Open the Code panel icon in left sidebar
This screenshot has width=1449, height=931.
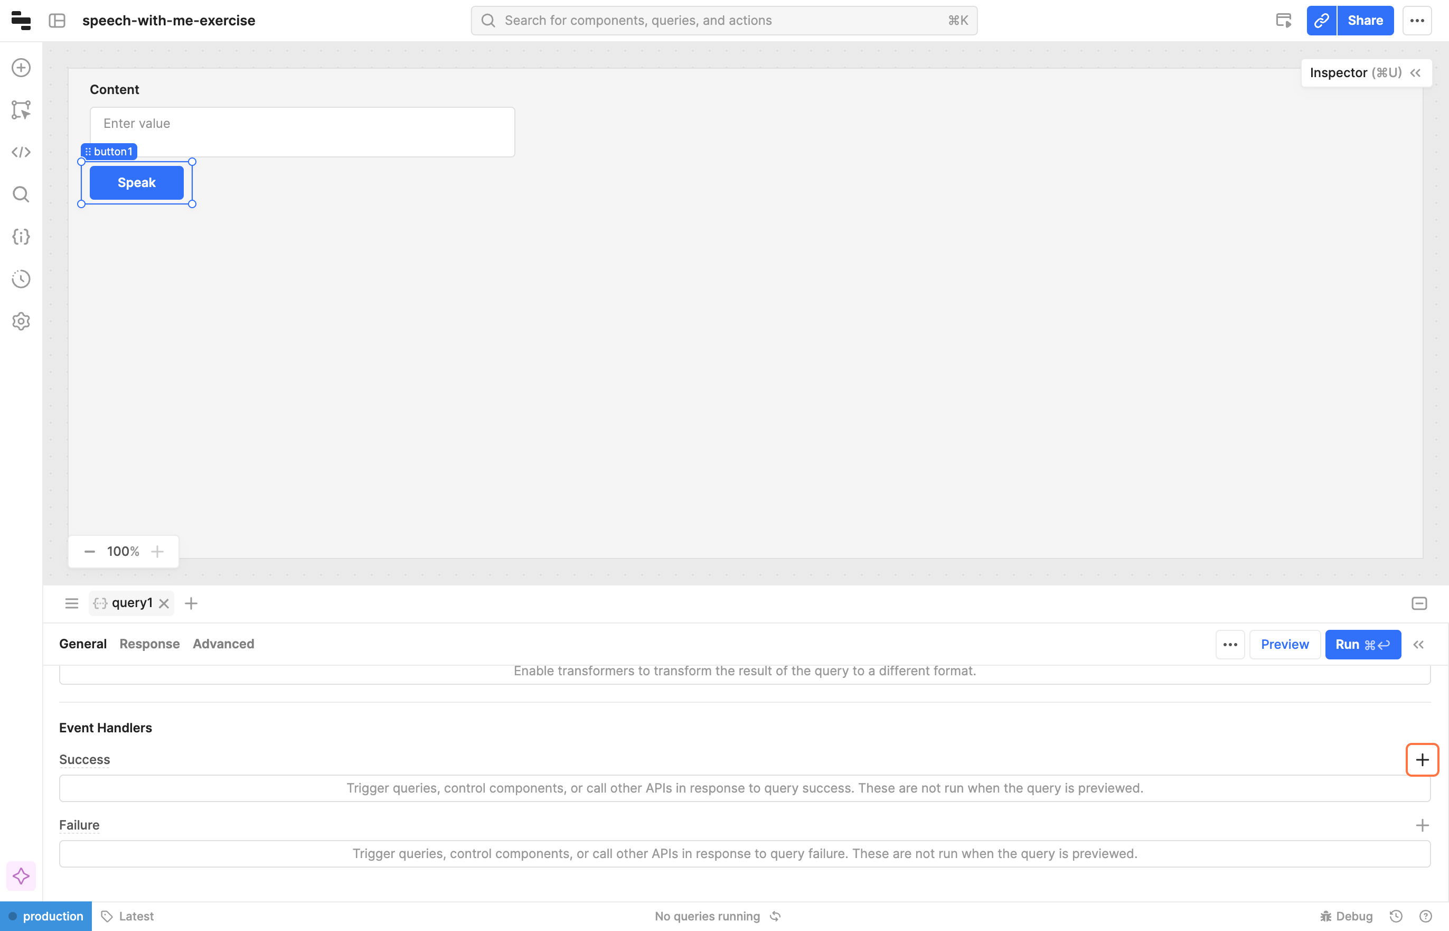[21, 152]
